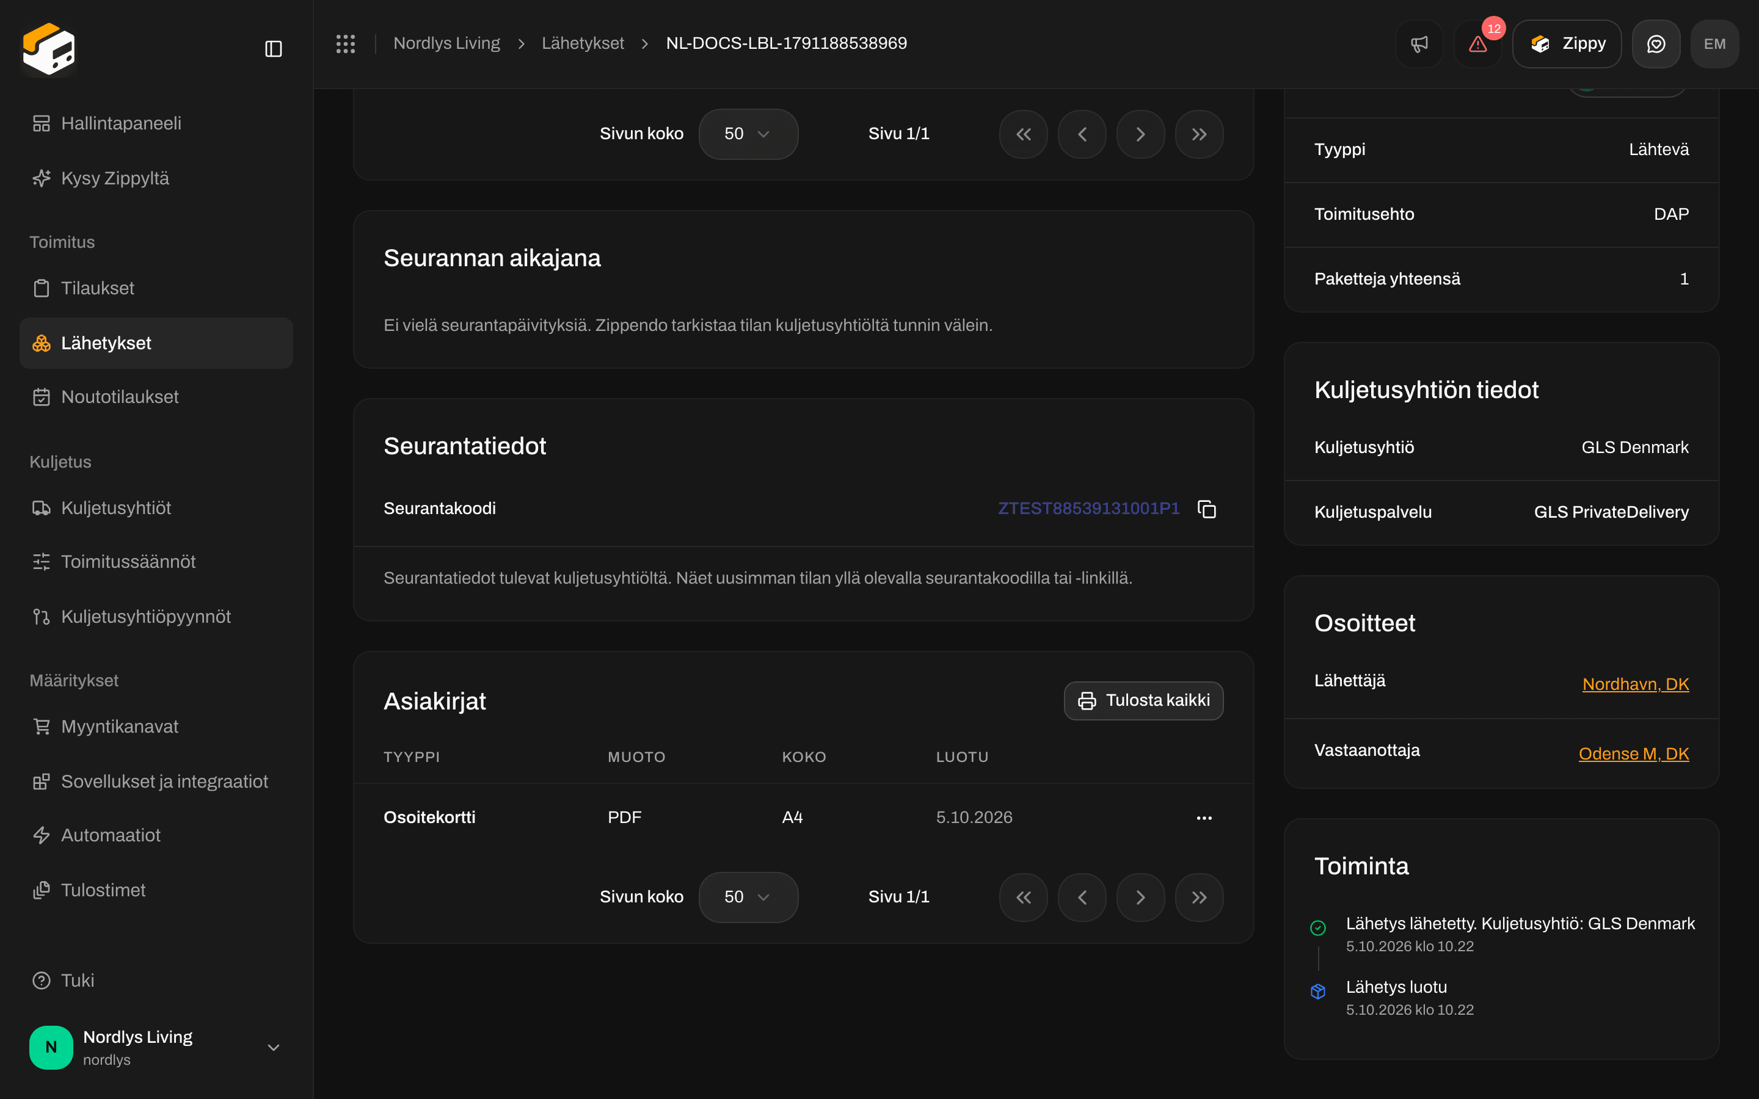Go to Hallintapaneeli in sidebar
This screenshot has height=1099, width=1759.
[156, 123]
